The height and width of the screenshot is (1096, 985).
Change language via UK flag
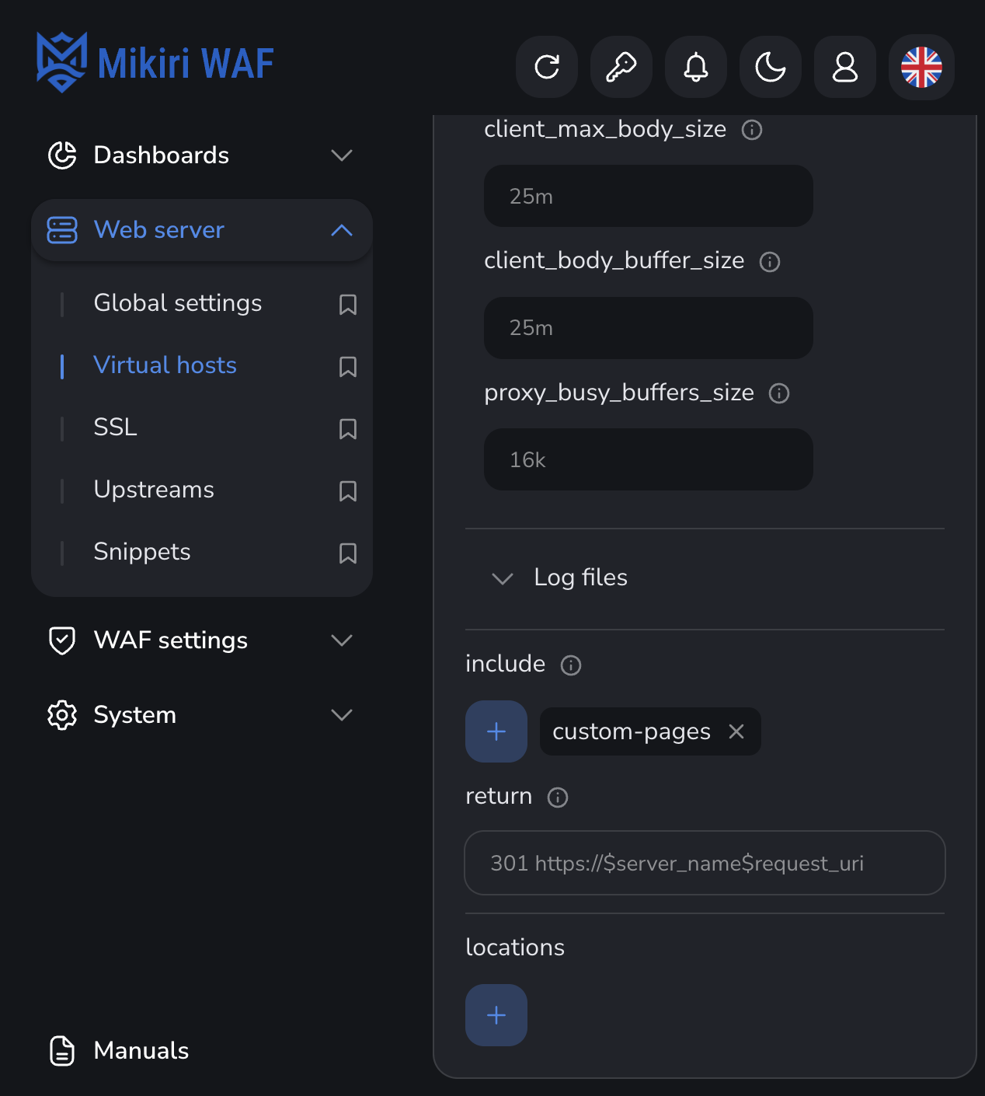921,67
